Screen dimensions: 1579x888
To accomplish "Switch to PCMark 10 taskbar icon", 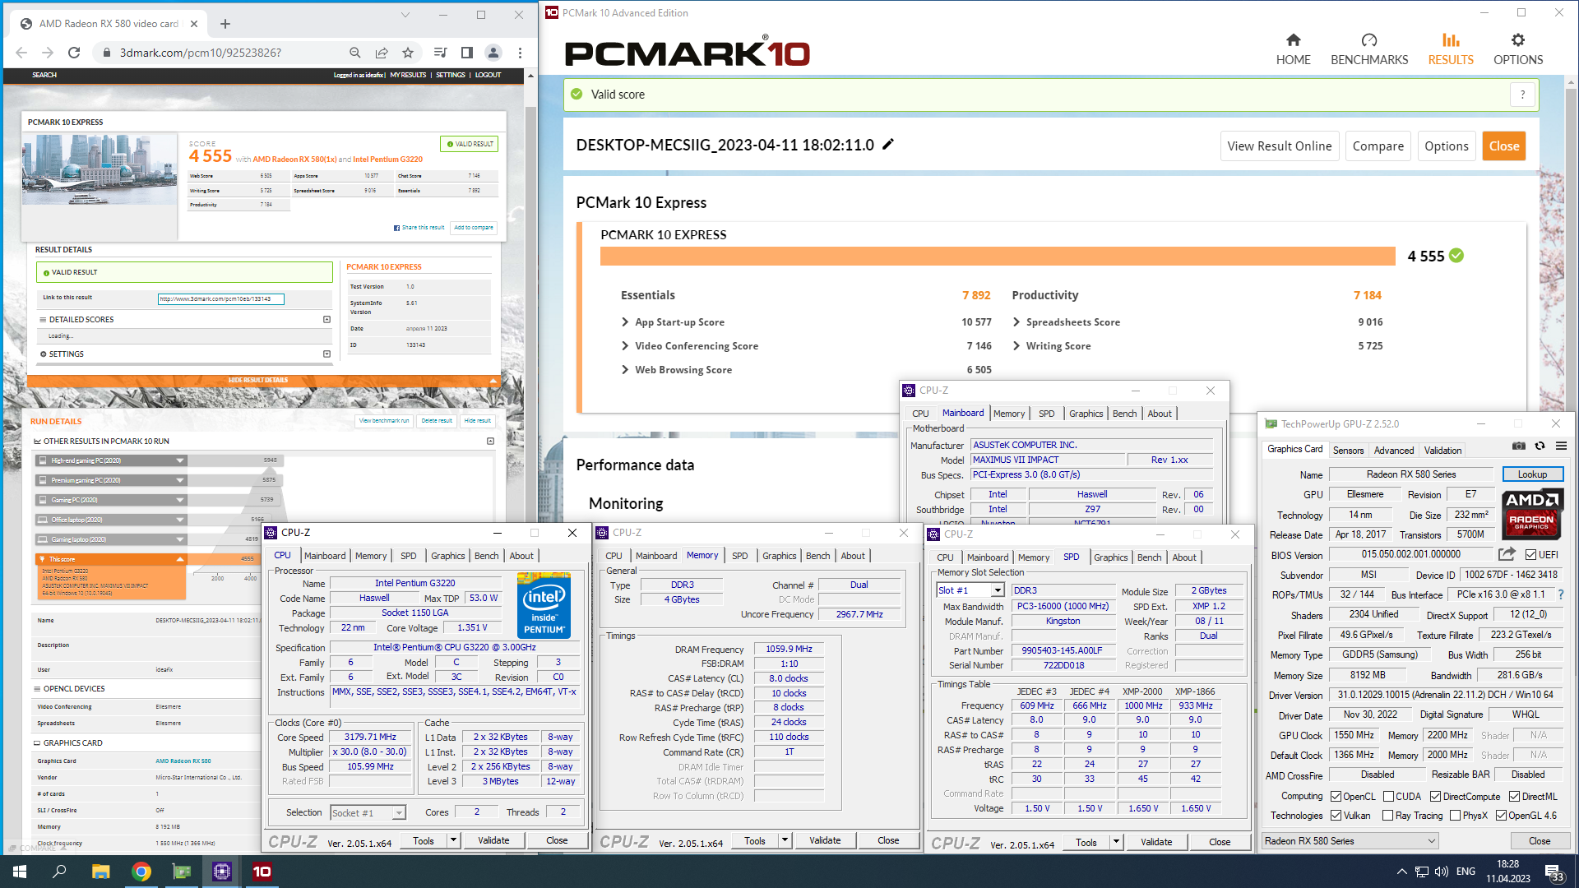I will tap(262, 872).
